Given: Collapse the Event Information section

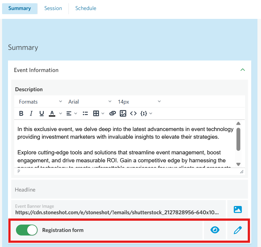Looking at the screenshot, I should [242, 70].
